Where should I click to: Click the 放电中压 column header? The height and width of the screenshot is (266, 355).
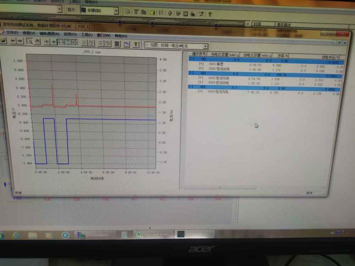pyautogui.click(x=330, y=57)
